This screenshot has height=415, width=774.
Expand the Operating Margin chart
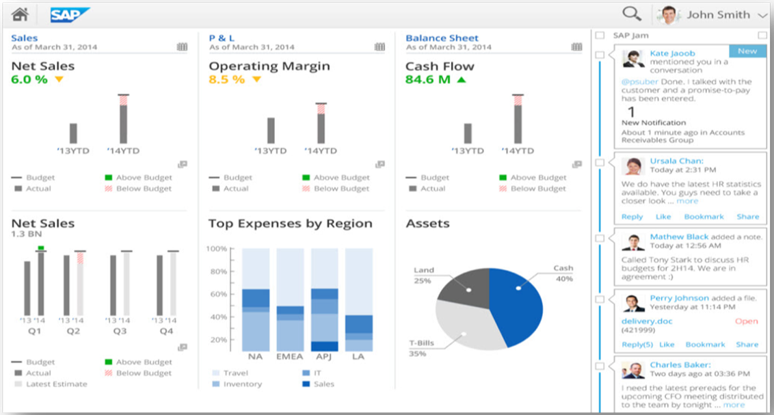coord(379,164)
